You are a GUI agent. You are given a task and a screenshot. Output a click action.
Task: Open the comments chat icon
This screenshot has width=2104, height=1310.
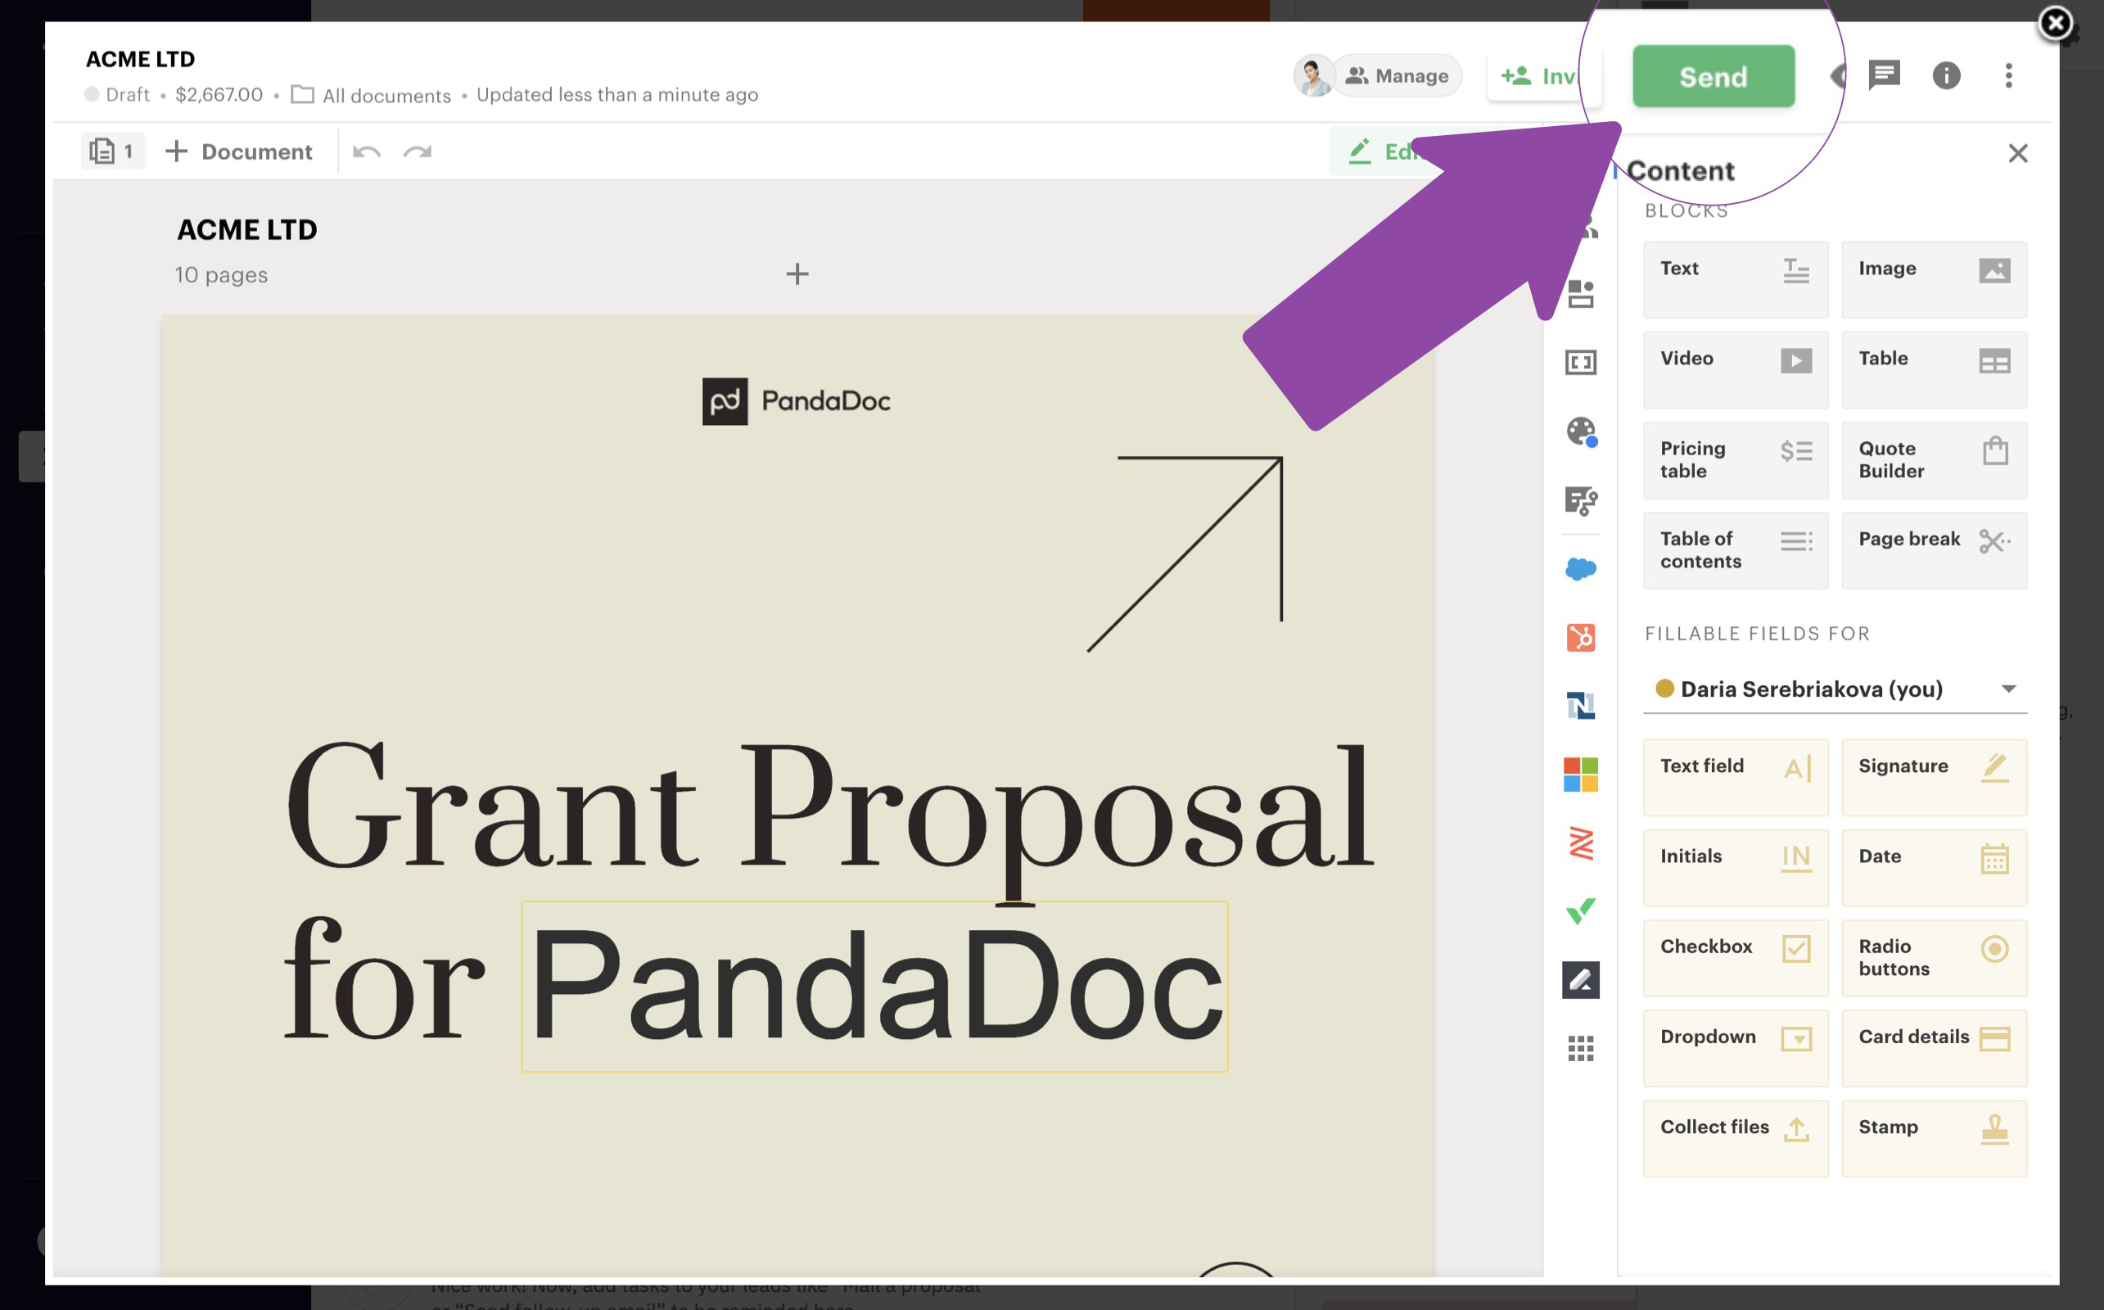tap(1883, 75)
